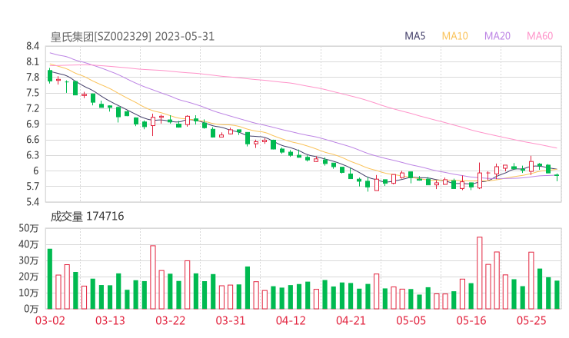Click the 30万 volume axis label

(x=28, y=260)
